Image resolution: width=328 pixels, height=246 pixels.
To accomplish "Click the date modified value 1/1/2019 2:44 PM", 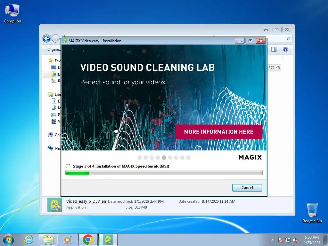I will (x=149, y=201).
